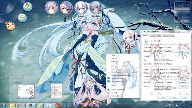Click the calendar gadget showing SAT
Viewport: 192px width, 108px height.
tap(182, 17)
